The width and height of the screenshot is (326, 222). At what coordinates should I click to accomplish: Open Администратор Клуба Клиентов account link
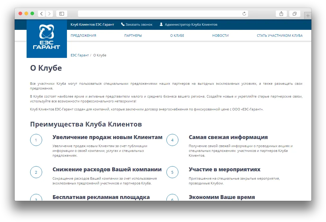191,24
